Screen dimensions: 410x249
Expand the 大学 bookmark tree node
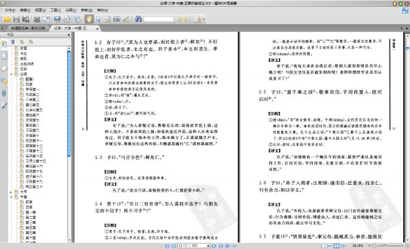pyautogui.click(x=11, y=192)
